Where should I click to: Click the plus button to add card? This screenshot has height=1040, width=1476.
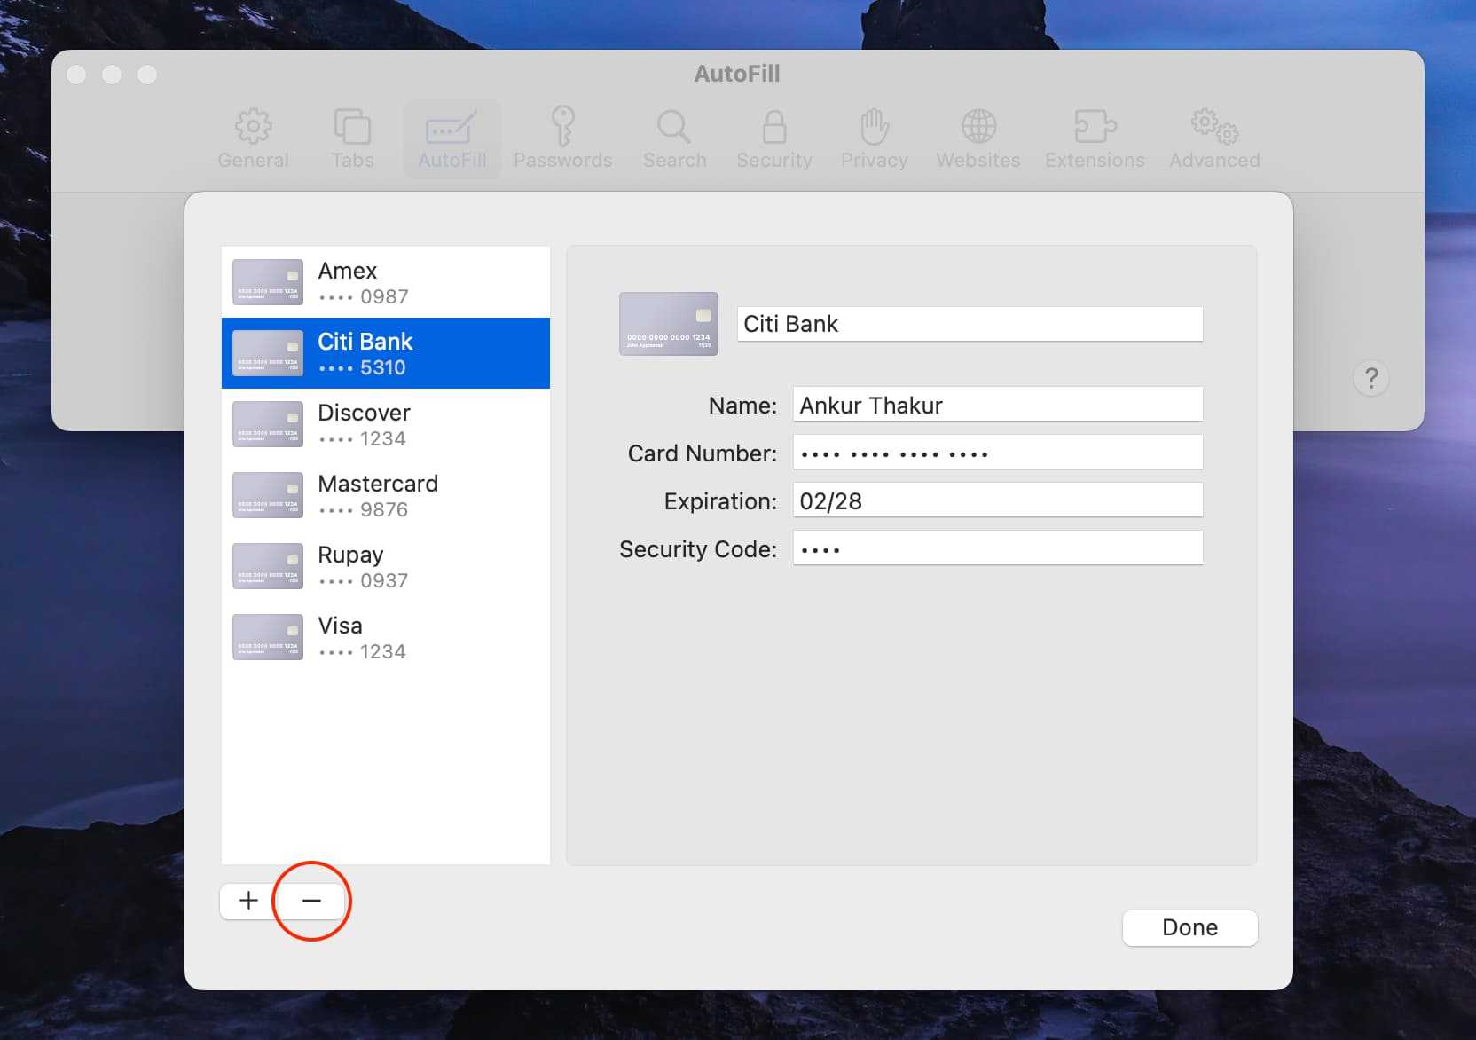(x=248, y=901)
